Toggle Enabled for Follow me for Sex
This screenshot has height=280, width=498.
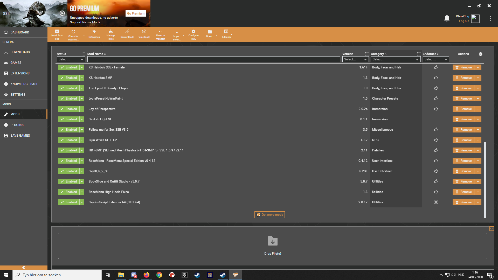[69, 130]
